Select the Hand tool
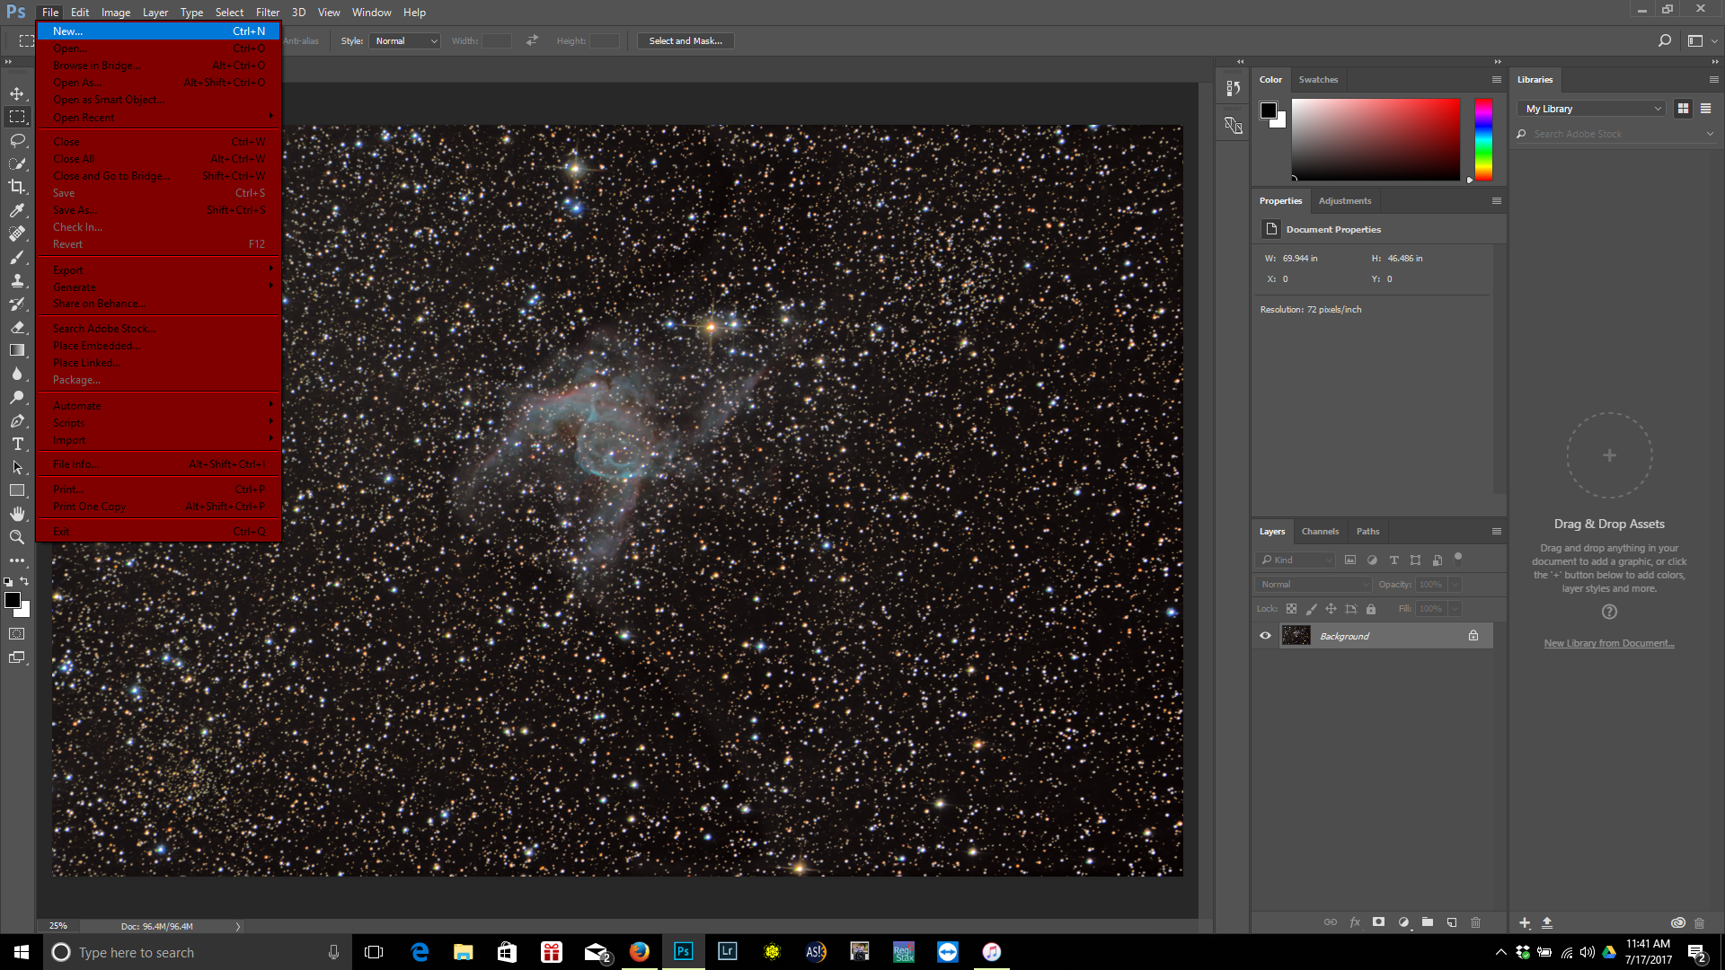This screenshot has width=1725, height=970. [17, 514]
